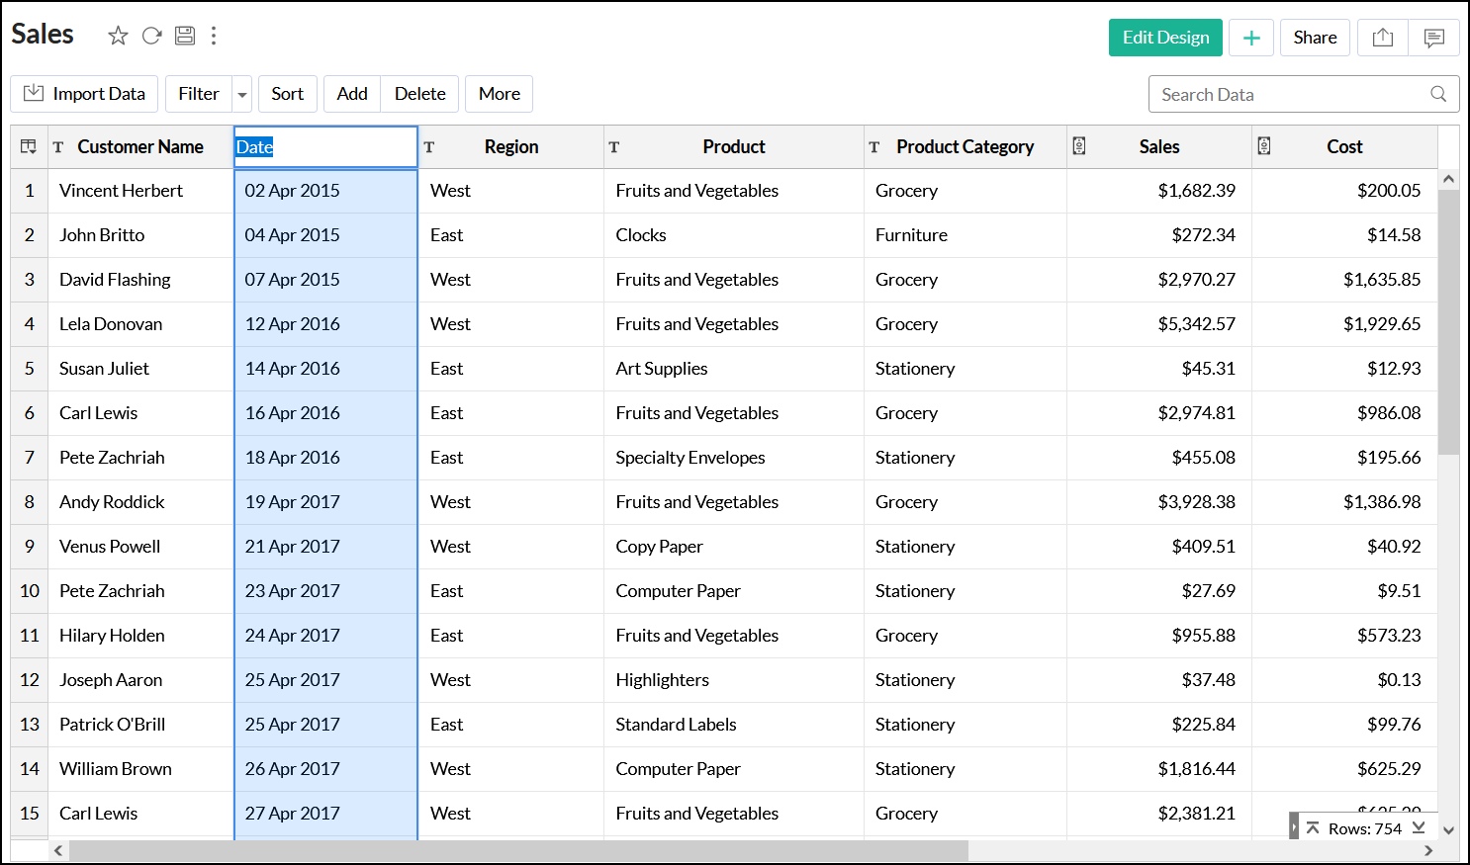Jump to first row arrow icon
Viewport: 1470px width, 865px height.
click(1313, 827)
